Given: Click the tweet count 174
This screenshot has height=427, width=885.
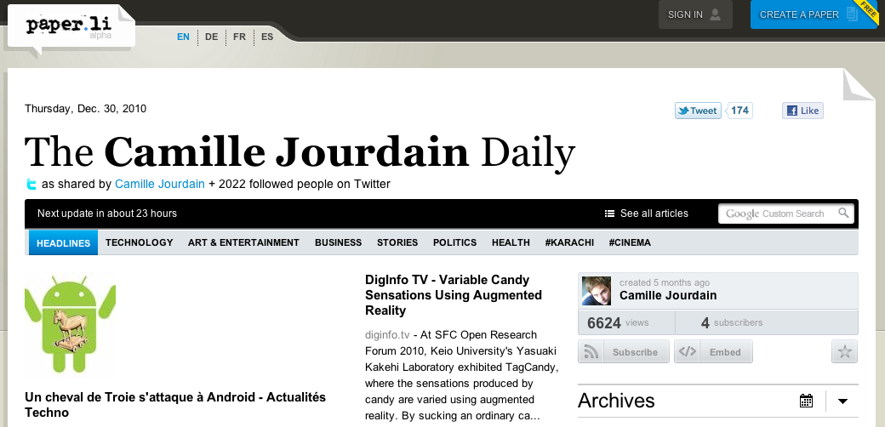Looking at the screenshot, I should click(740, 111).
